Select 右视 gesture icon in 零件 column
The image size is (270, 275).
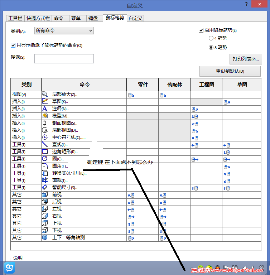coord(131,217)
